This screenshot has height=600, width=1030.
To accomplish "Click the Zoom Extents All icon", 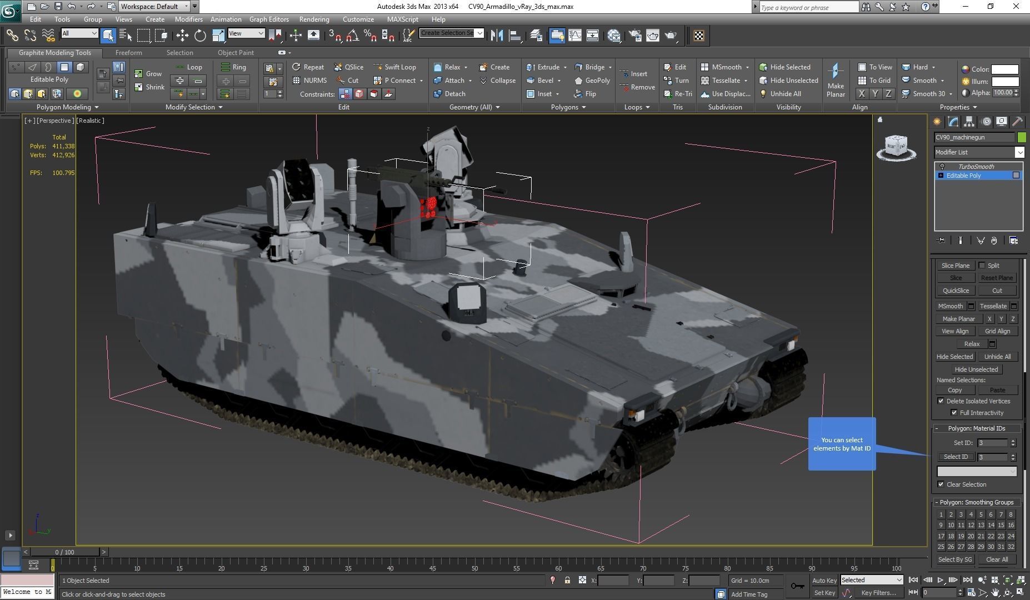I will pos(1021,580).
